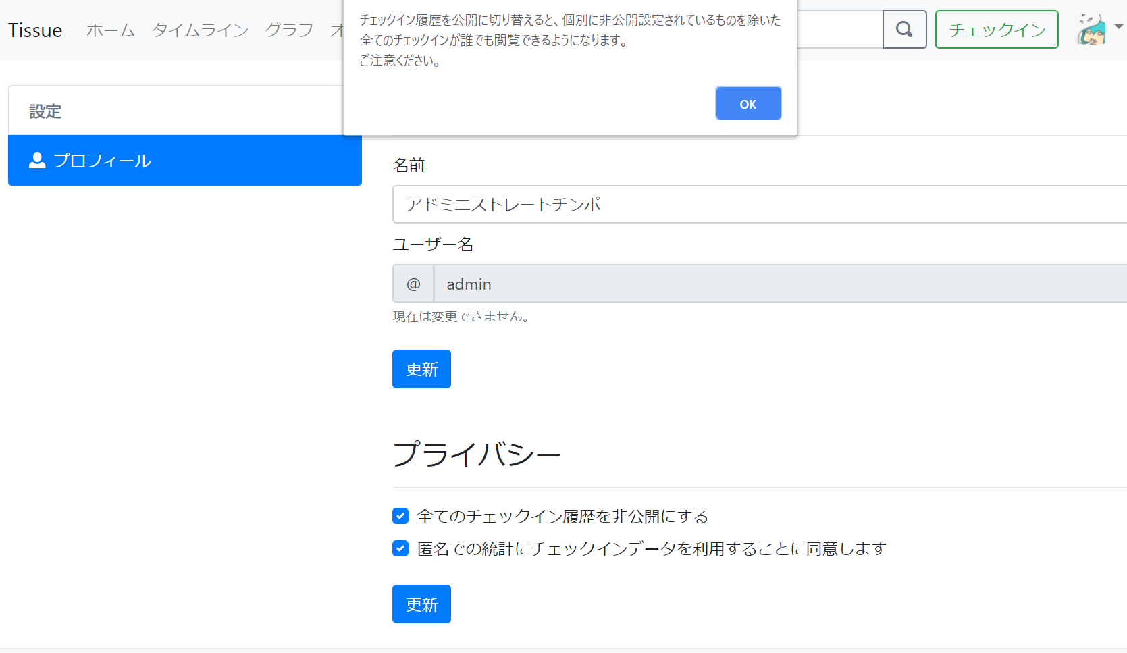
Task: Click the magnifying glass search button
Action: click(904, 30)
